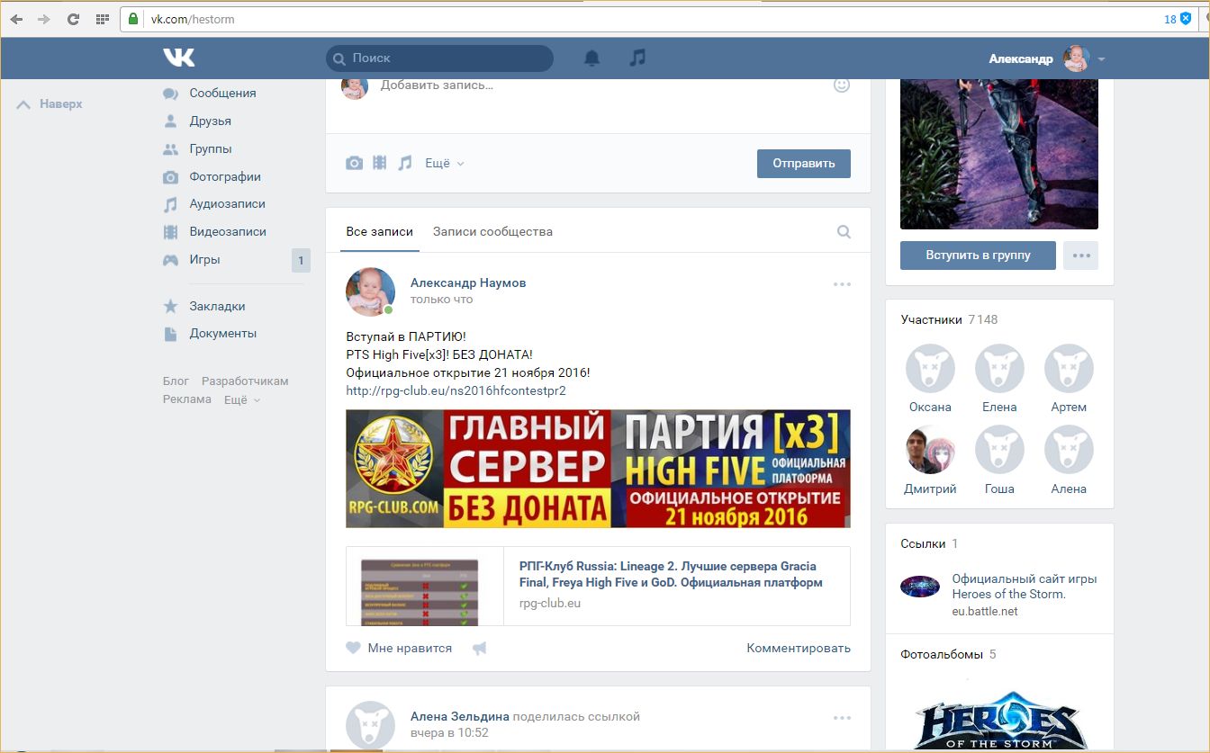This screenshot has height=753, width=1210.
Task: Open Александр Наумов's profile name link
Action: (x=468, y=282)
